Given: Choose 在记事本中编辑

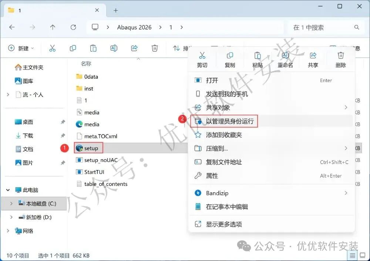Looking at the screenshot, I should pyautogui.click(x=271, y=207).
